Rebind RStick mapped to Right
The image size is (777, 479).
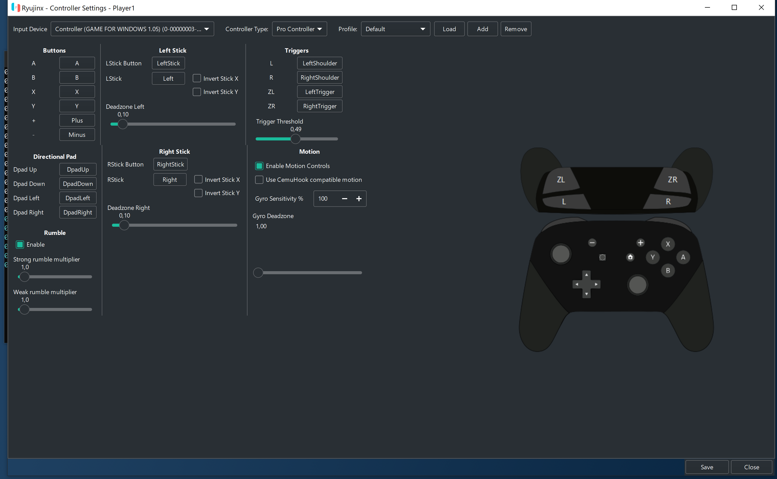[x=170, y=180]
